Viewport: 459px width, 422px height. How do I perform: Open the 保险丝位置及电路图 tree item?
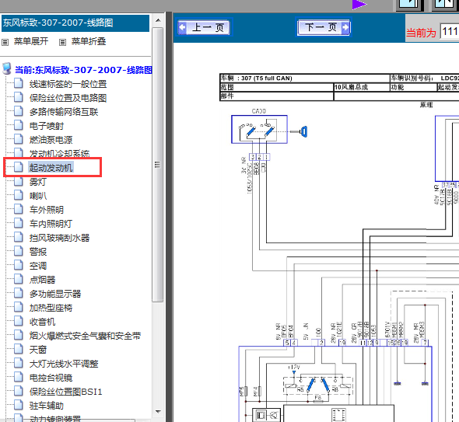(x=68, y=98)
